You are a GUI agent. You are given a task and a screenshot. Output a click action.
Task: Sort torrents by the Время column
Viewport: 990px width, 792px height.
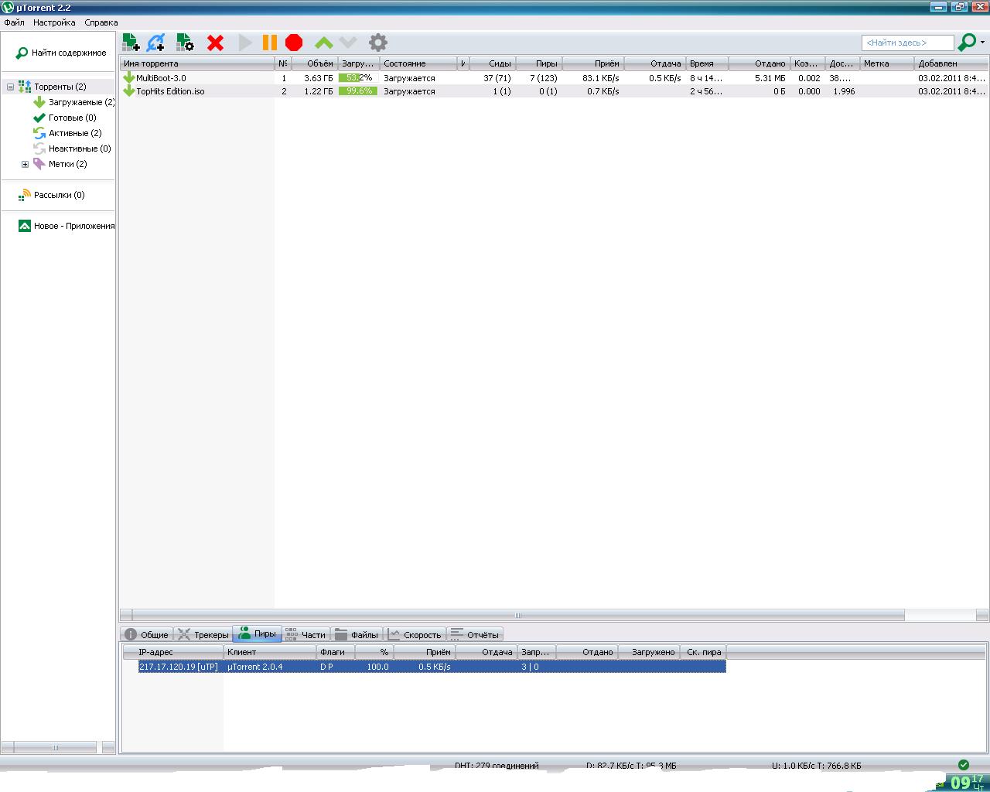(x=707, y=63)
